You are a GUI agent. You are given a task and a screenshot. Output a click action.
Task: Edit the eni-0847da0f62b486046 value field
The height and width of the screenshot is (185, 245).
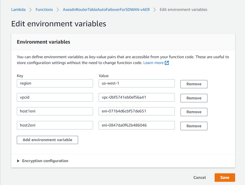coord(136,125)
